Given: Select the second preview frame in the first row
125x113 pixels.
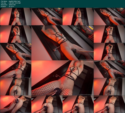Looking at the screenshot, I should point(47,16).
